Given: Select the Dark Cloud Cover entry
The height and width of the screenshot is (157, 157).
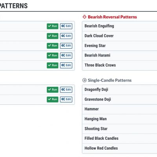Looking at the screenshot, I should [x=119, y=36].
